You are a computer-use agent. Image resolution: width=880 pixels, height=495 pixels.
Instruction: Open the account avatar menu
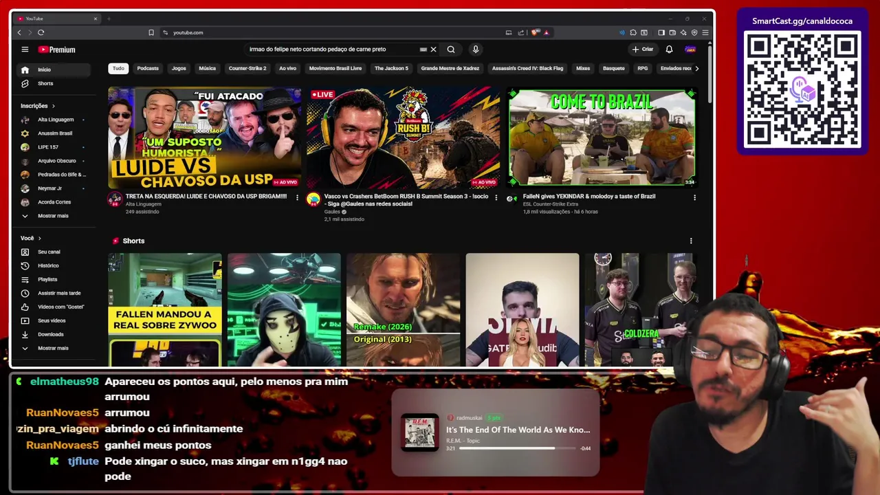coord(690,49)
